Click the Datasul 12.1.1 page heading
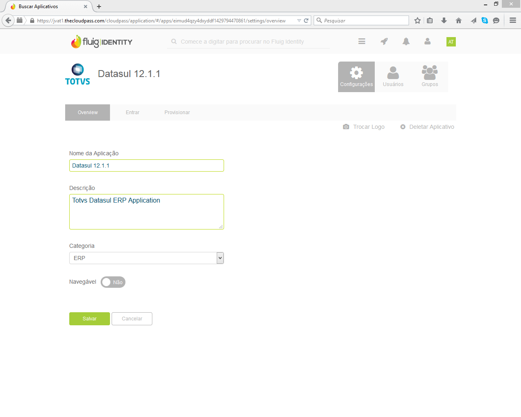This screenshot has width=521, height=417. coord(129,74)
